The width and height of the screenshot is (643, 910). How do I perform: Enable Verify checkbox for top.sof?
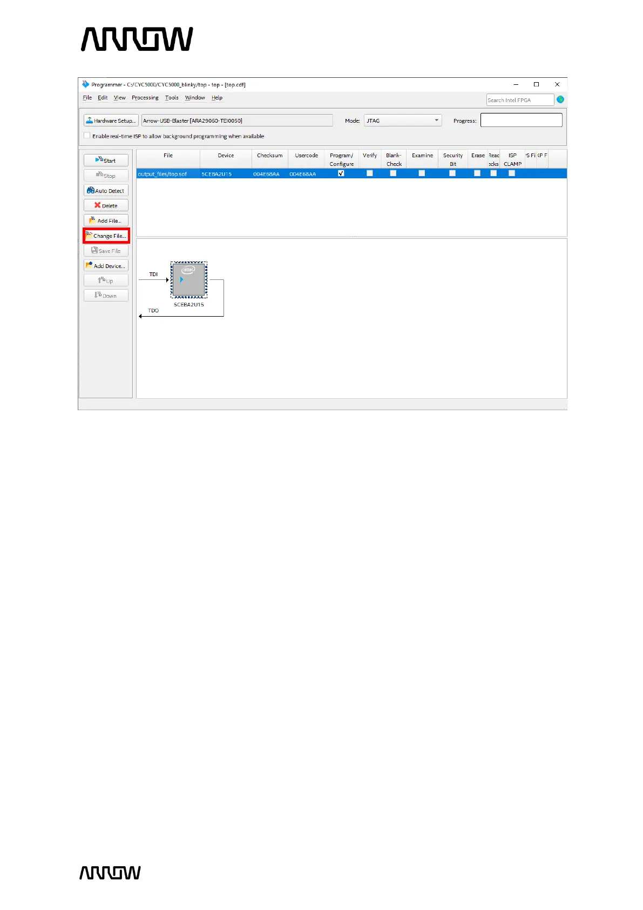pyautogui.click(x=369, y=173)
